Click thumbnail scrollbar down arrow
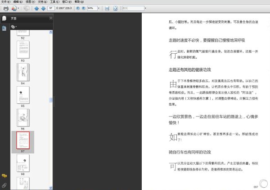Screen dimensions: 270x190 [50, 188]
